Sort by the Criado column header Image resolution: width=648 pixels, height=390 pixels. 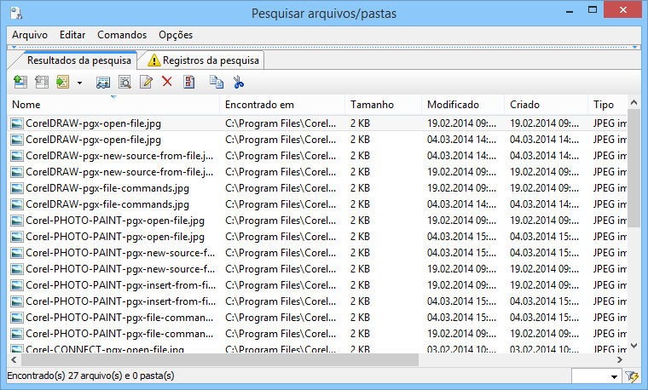(x=546, y=105)
